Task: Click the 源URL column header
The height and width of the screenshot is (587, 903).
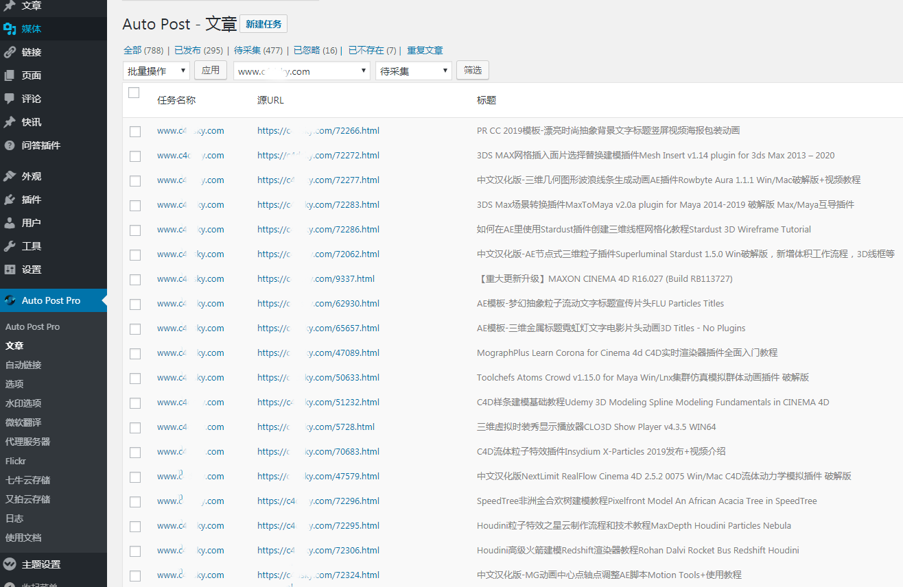Action: pyautogui.click(x=270, y=100)
